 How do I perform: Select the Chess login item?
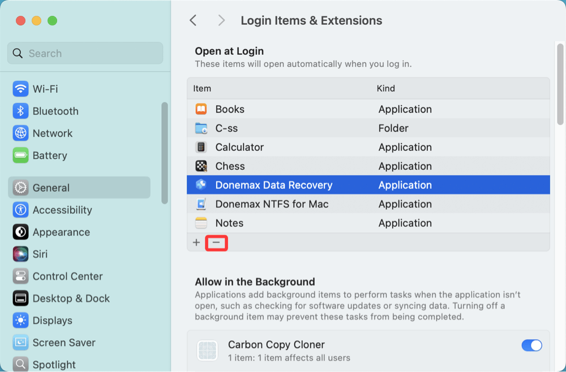click(231, 166)
